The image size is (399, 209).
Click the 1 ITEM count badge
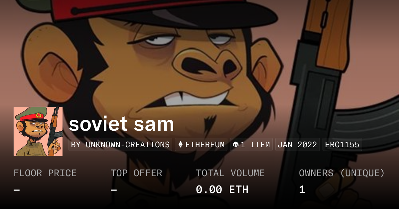coord(251,145)
